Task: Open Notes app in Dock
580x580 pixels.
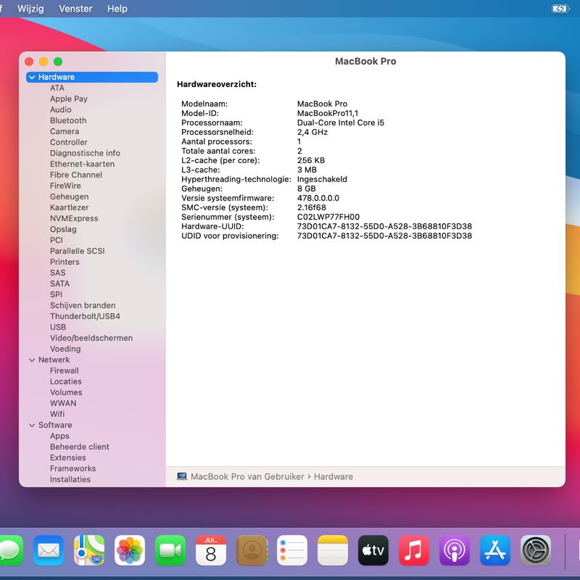Action: [333, 550]
